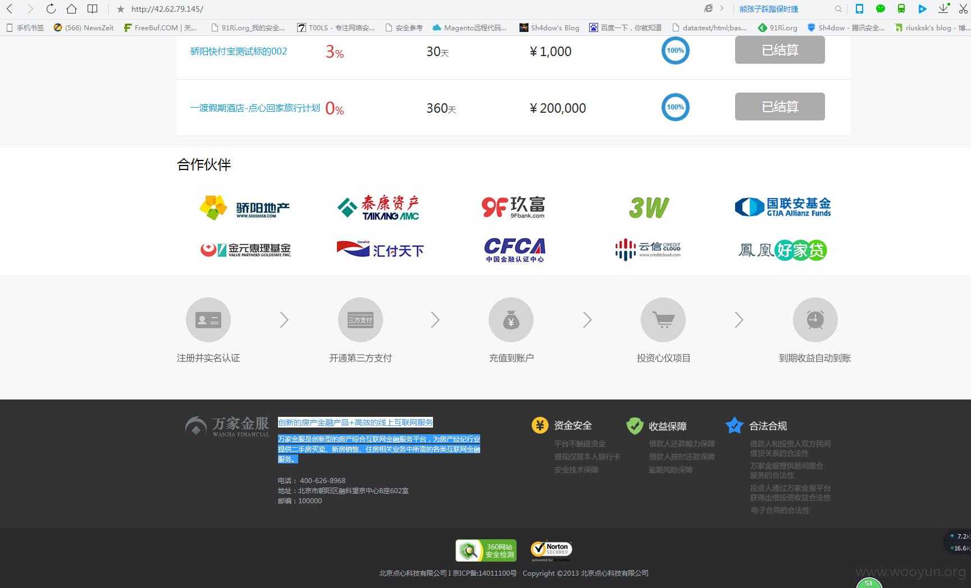Open the 91Ri.org_我的安全 bookmark
Viewport: 971px width, 588px height.
[x=248, y=27]
